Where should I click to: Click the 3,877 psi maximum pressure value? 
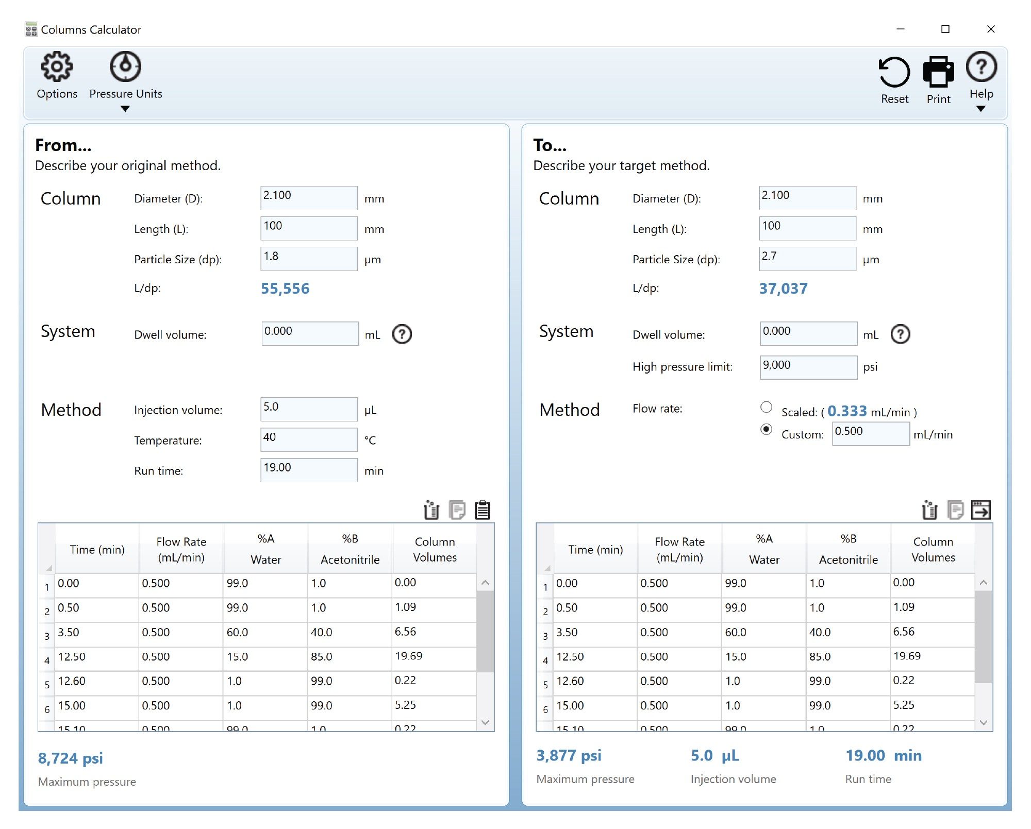point(569,756)
